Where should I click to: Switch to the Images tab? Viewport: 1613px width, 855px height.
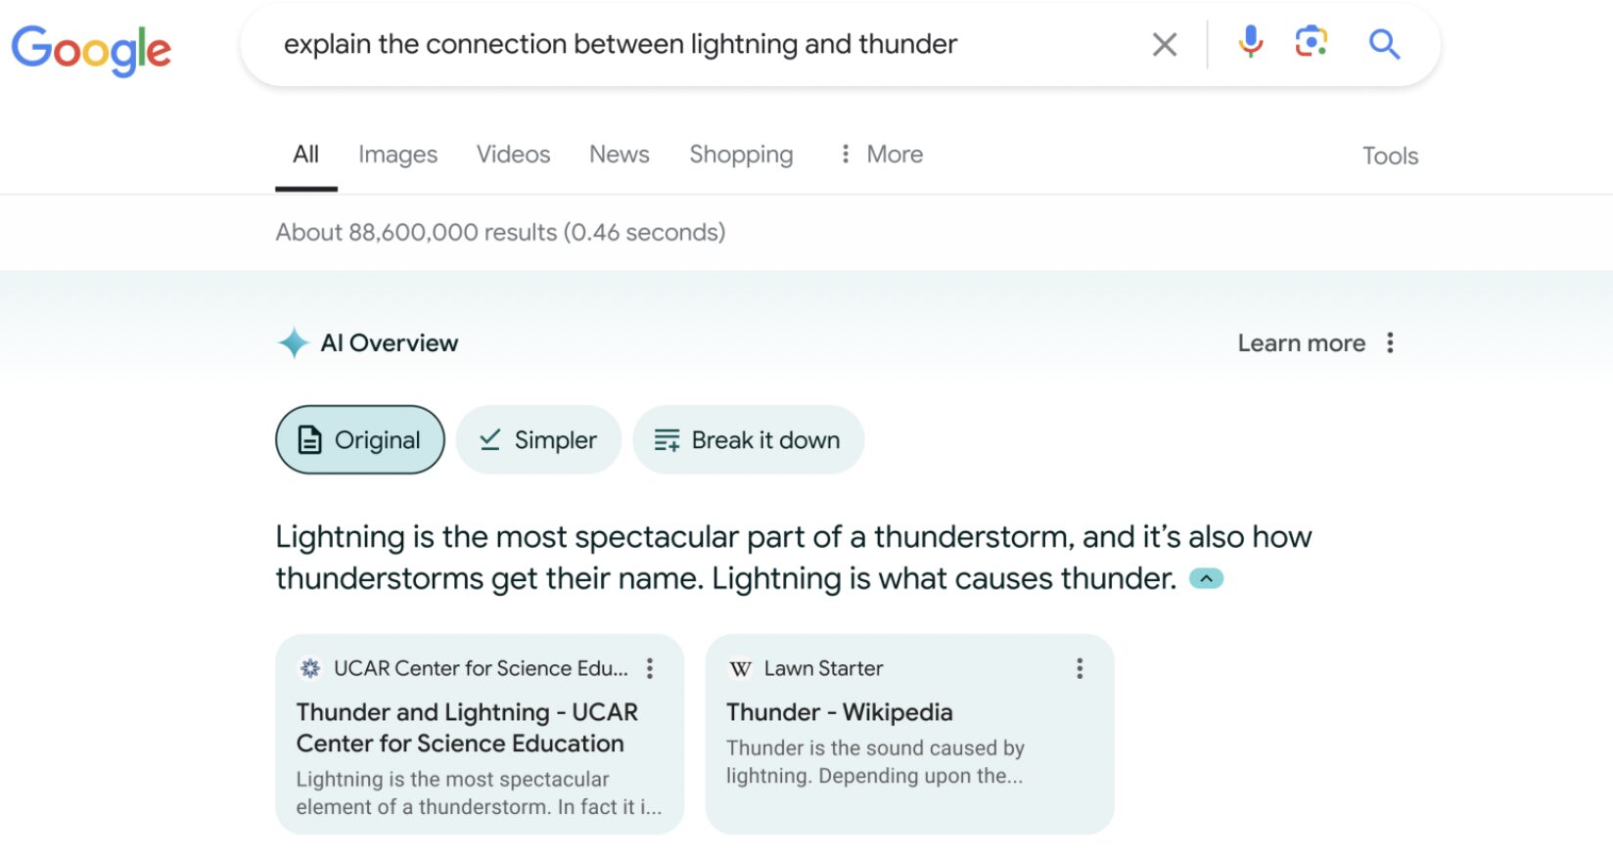[397, 155]
